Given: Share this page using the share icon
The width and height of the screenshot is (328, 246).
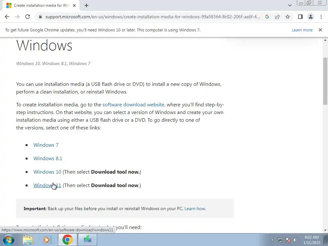Looking at the screenshot, I should (277, 17).
